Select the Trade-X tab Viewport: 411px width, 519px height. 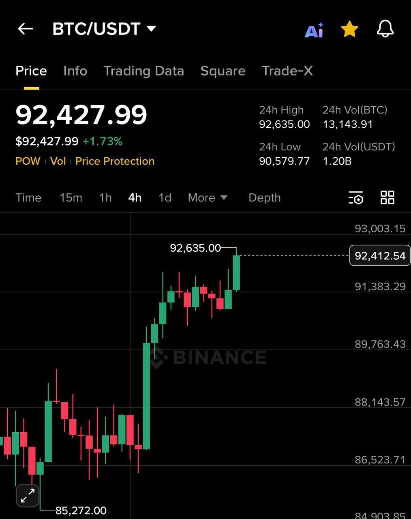(287, 71)
